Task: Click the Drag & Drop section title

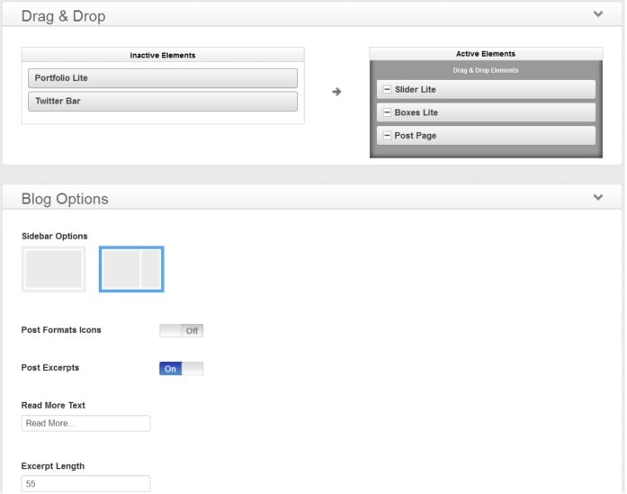Action: [x=63, y=16]
